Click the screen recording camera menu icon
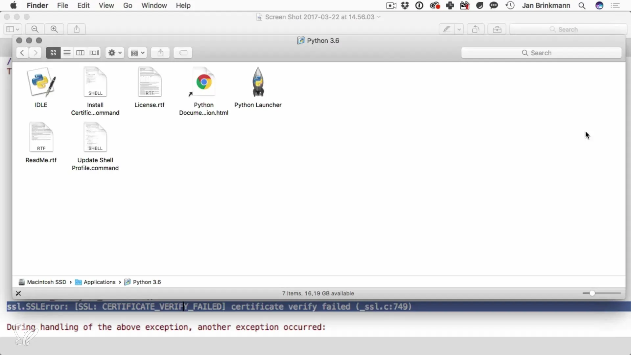The height and width of the screenshot is (355, 631). point(391,5)
